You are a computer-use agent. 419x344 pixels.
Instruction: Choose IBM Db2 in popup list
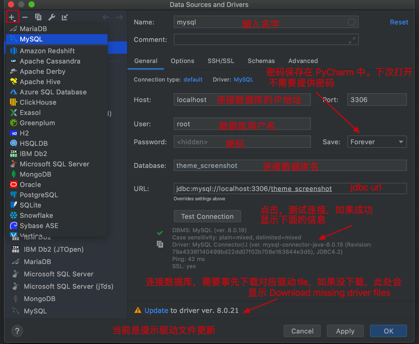point(57,154)
